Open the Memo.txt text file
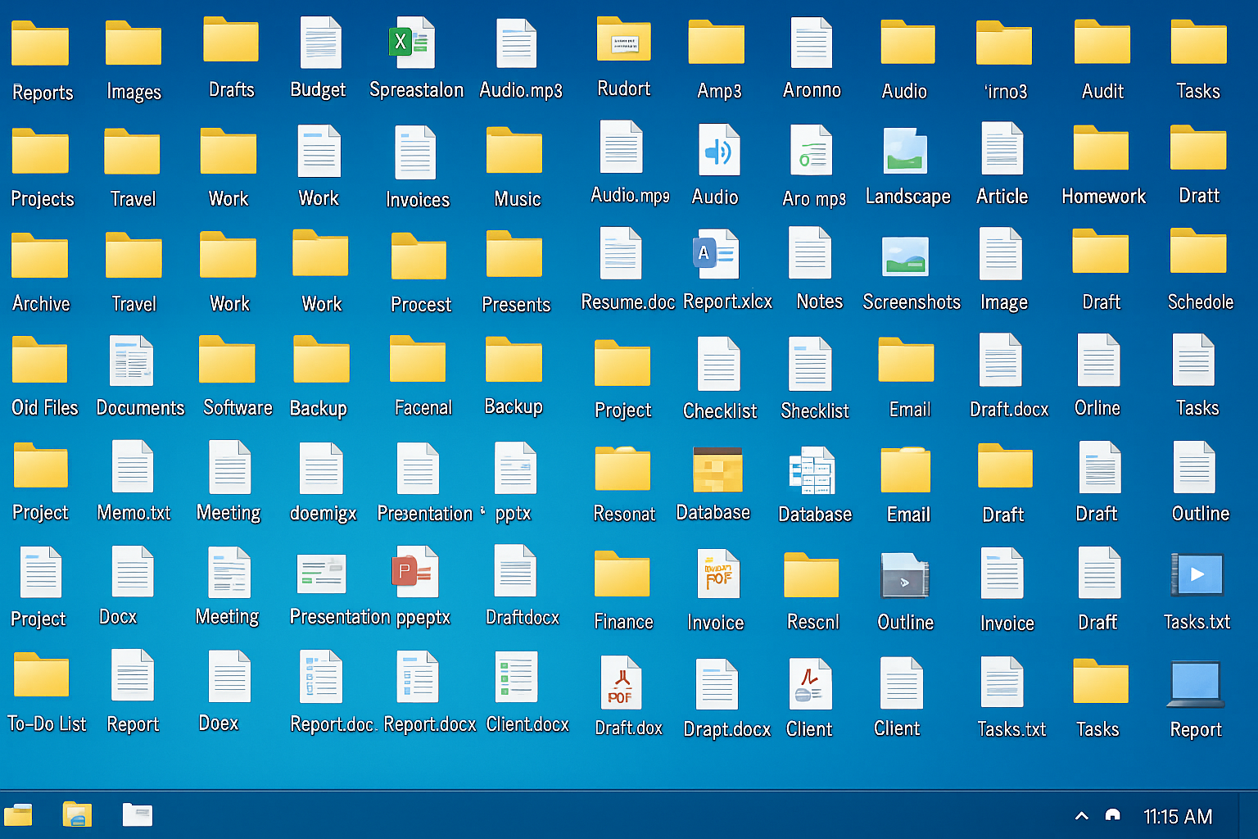 (133, 467)
